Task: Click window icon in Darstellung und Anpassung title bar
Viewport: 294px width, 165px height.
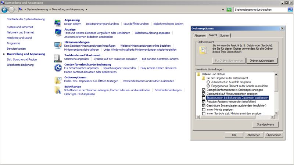Action: pyautogui.click(x=3, y=3)
